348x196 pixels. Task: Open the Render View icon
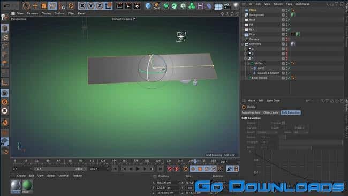point(119,5)
